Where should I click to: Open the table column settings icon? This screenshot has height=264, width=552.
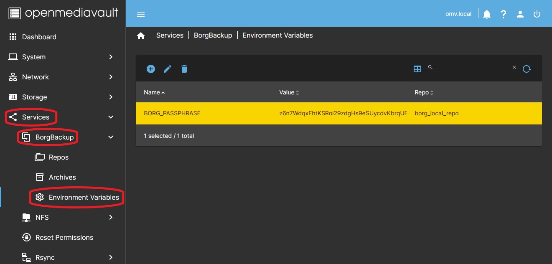pos(417,69)
